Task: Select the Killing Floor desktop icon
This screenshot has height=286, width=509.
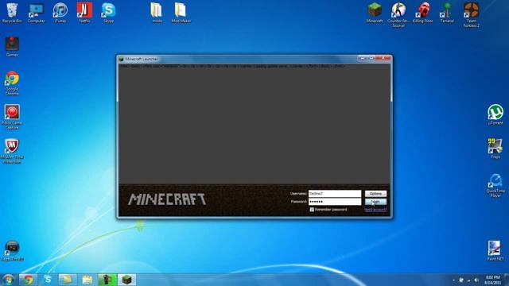Action: click(x=422, y=13)
